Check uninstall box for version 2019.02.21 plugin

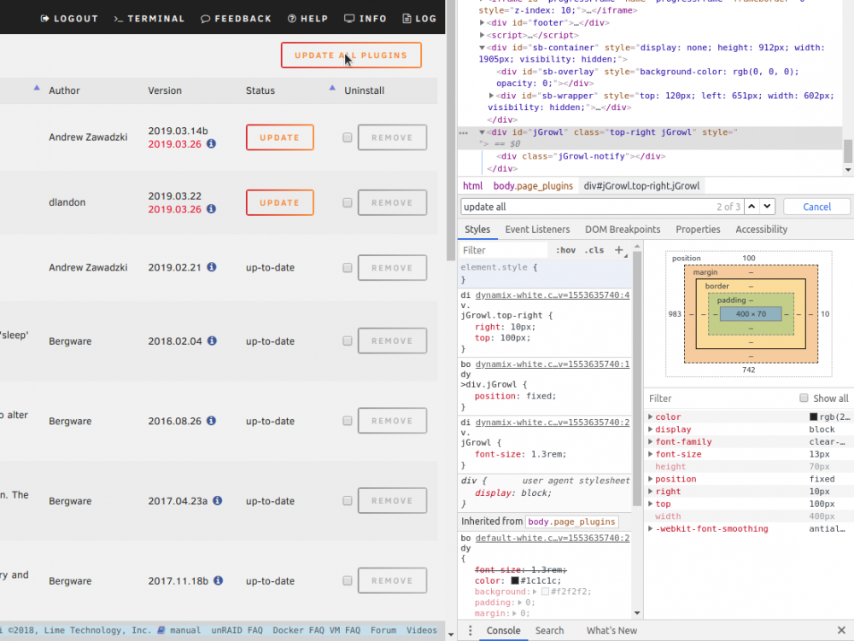[x=348, y=268]
